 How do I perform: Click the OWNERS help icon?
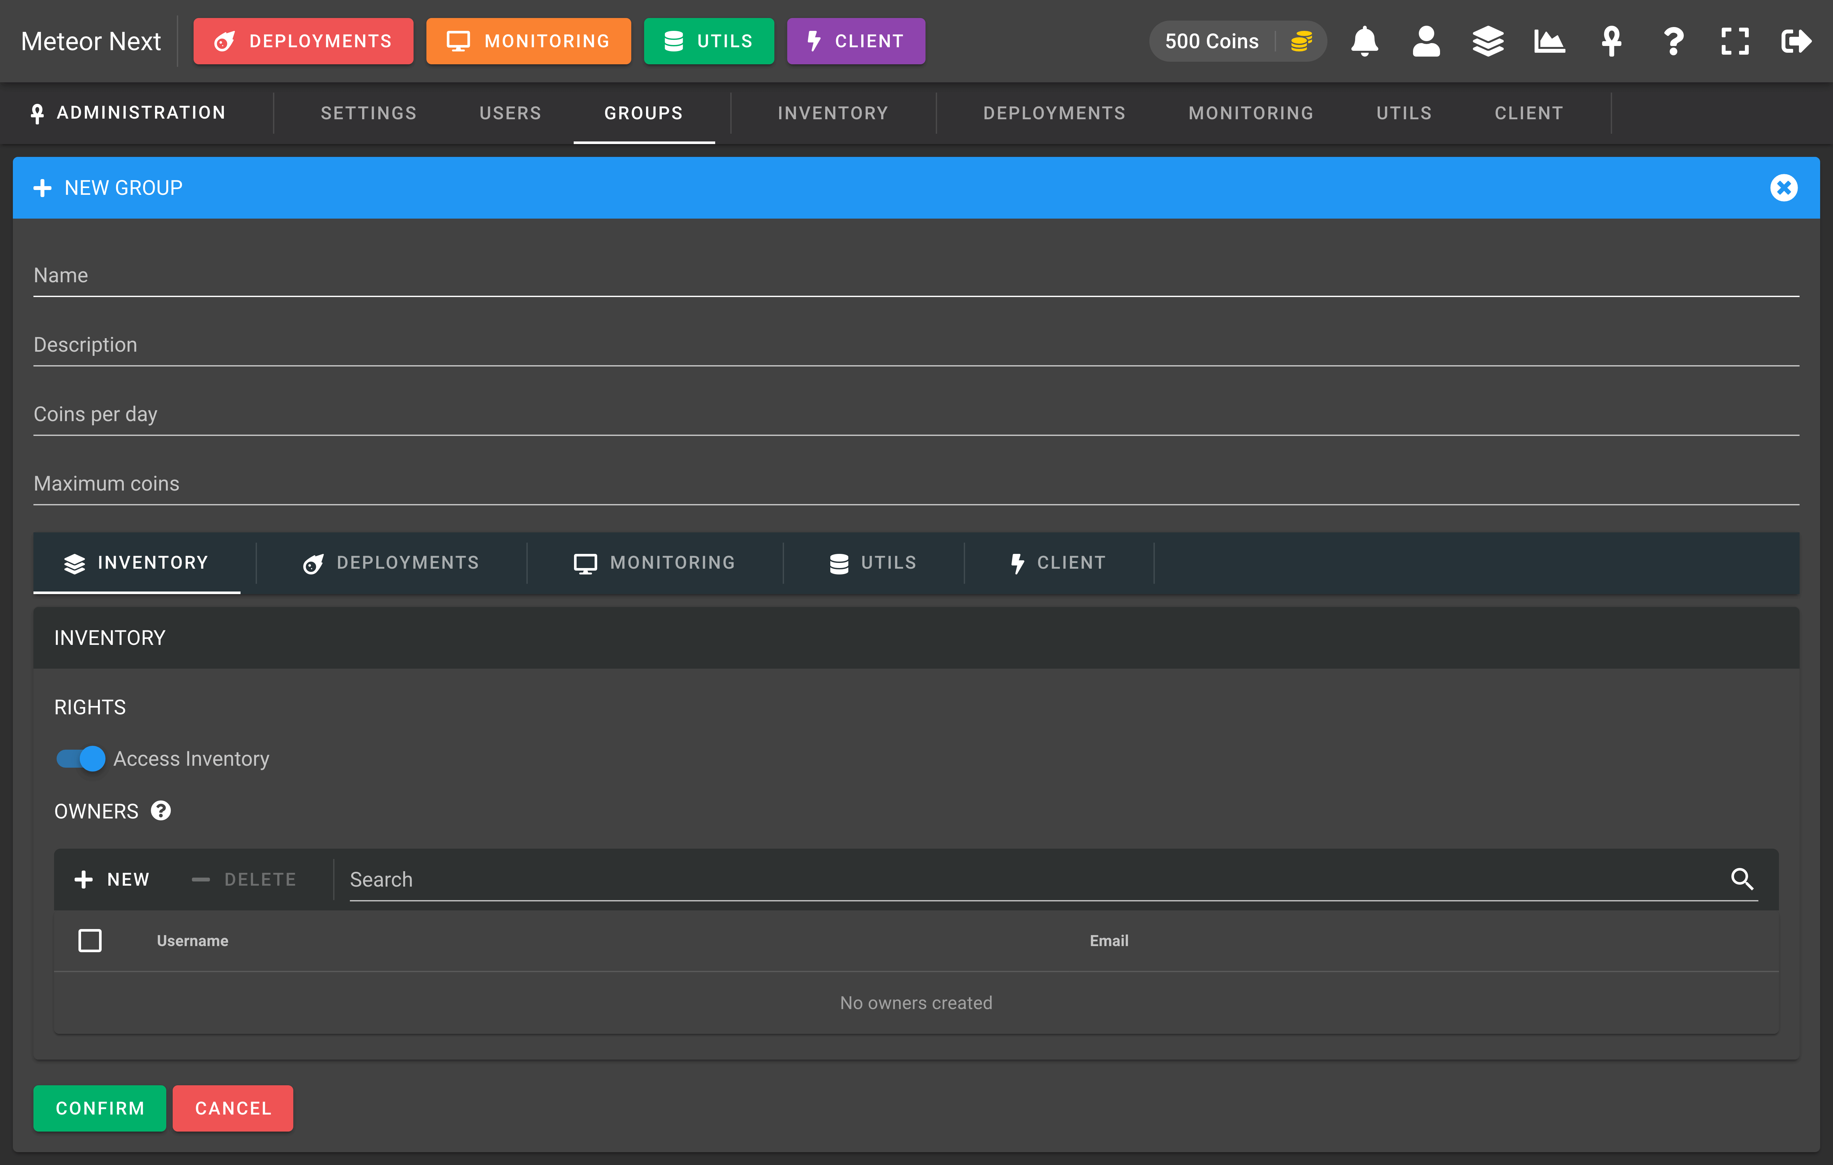[160, 810]
